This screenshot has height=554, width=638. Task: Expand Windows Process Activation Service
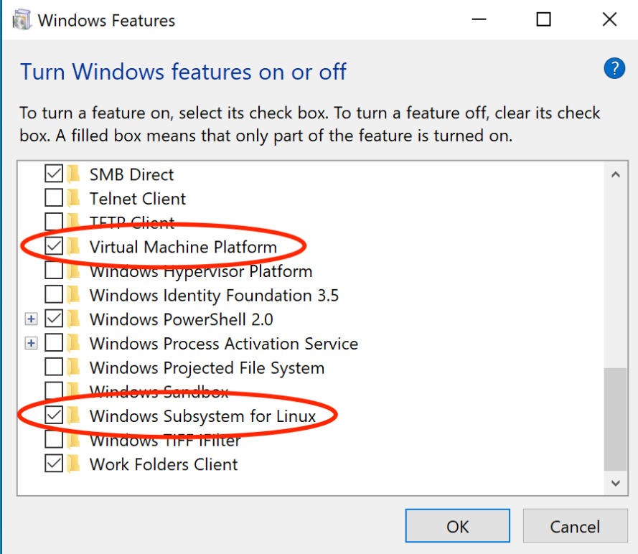tap(31, 343)
